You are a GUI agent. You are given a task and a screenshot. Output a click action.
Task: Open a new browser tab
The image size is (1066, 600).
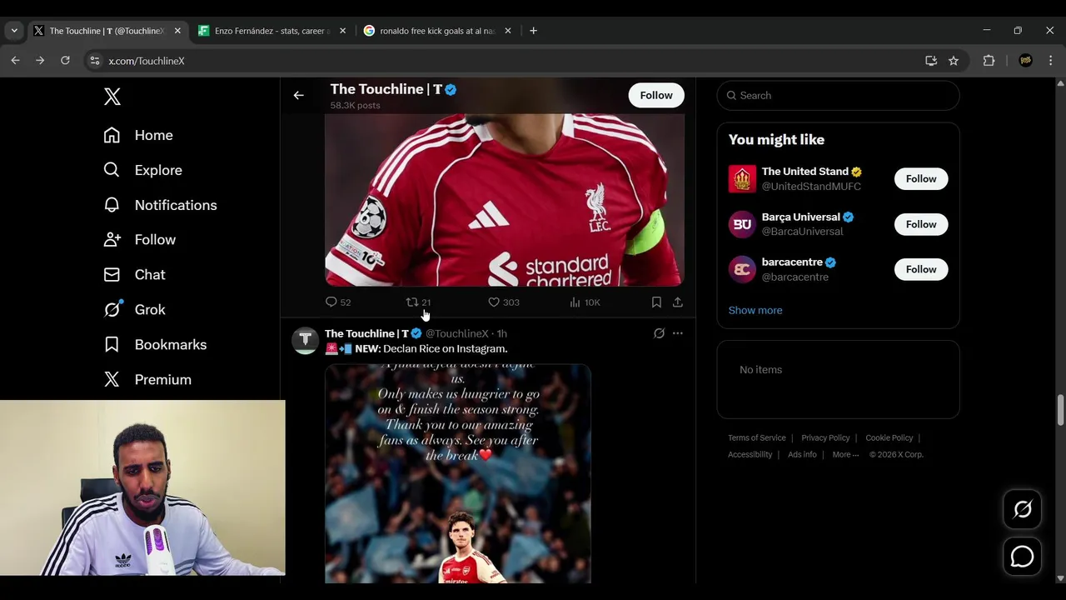[533, 31]
